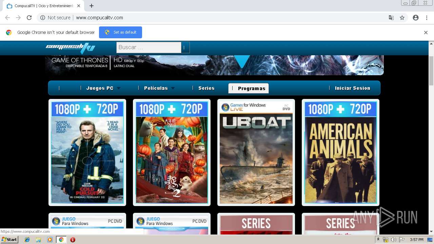434x244 pixels.
Task: Open the Chrome three-dot menu
Action: click(427, 18)
